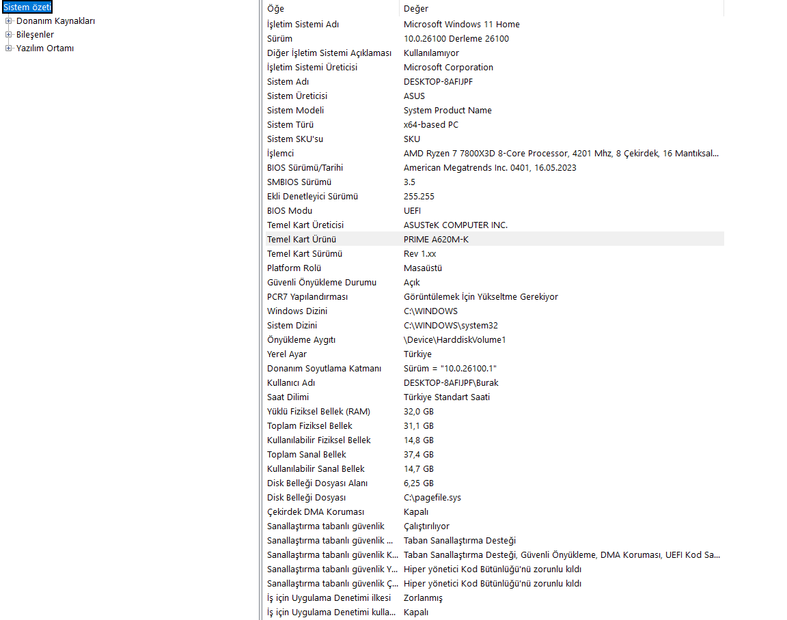Select the Sistem Modeli row label

[295, 111]
